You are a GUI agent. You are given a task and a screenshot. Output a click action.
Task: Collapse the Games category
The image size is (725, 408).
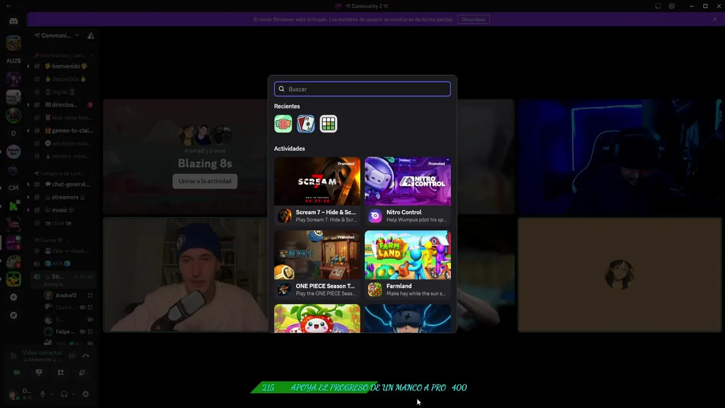(51, 240)
